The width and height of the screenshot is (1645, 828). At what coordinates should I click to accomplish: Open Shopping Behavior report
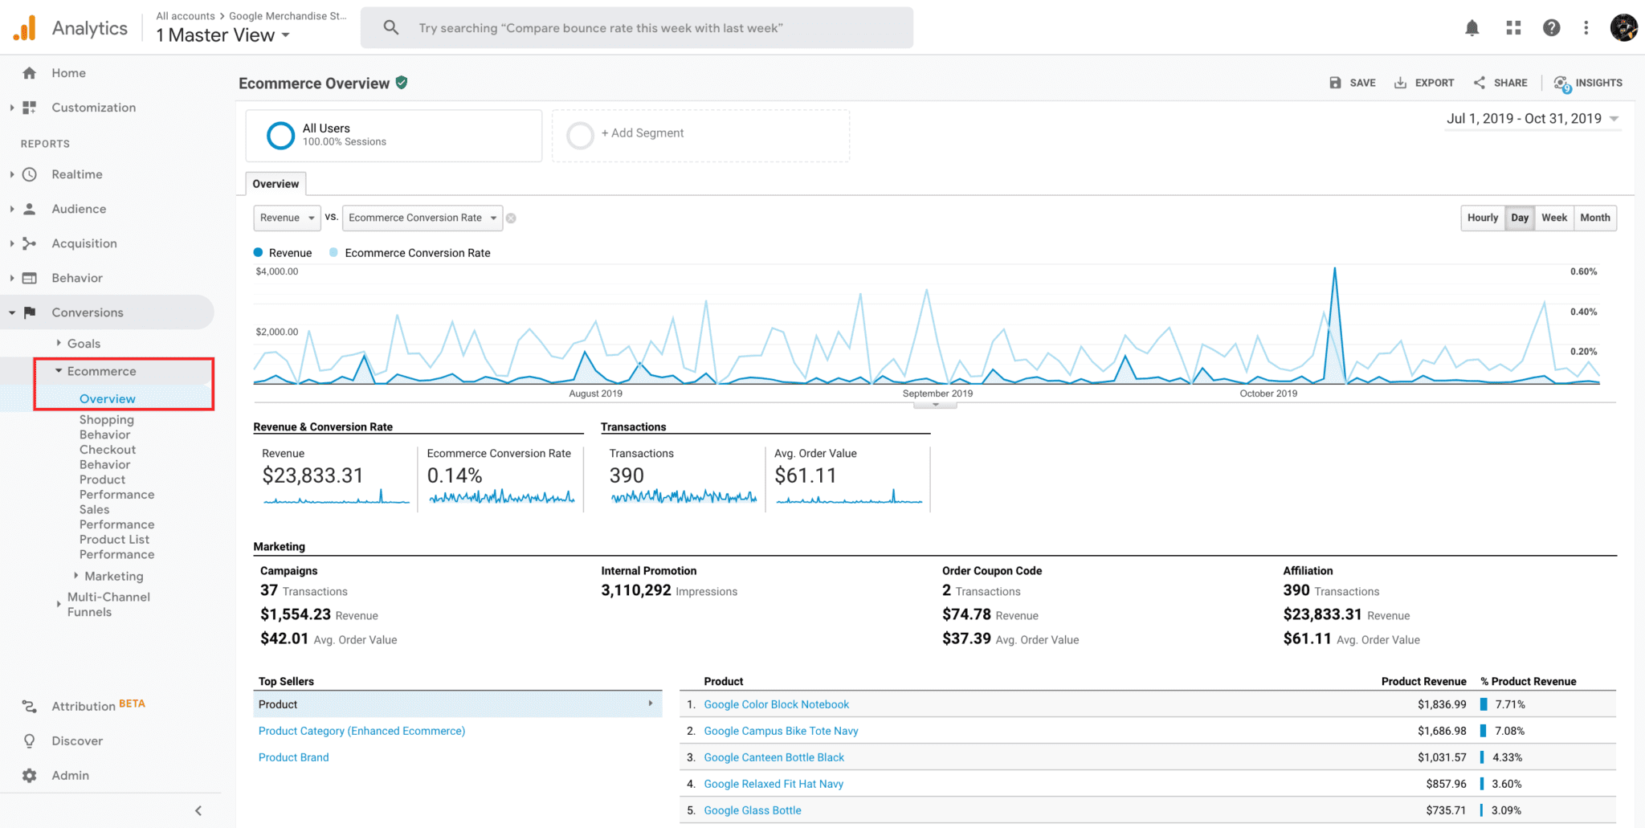(x=107, y=427)
